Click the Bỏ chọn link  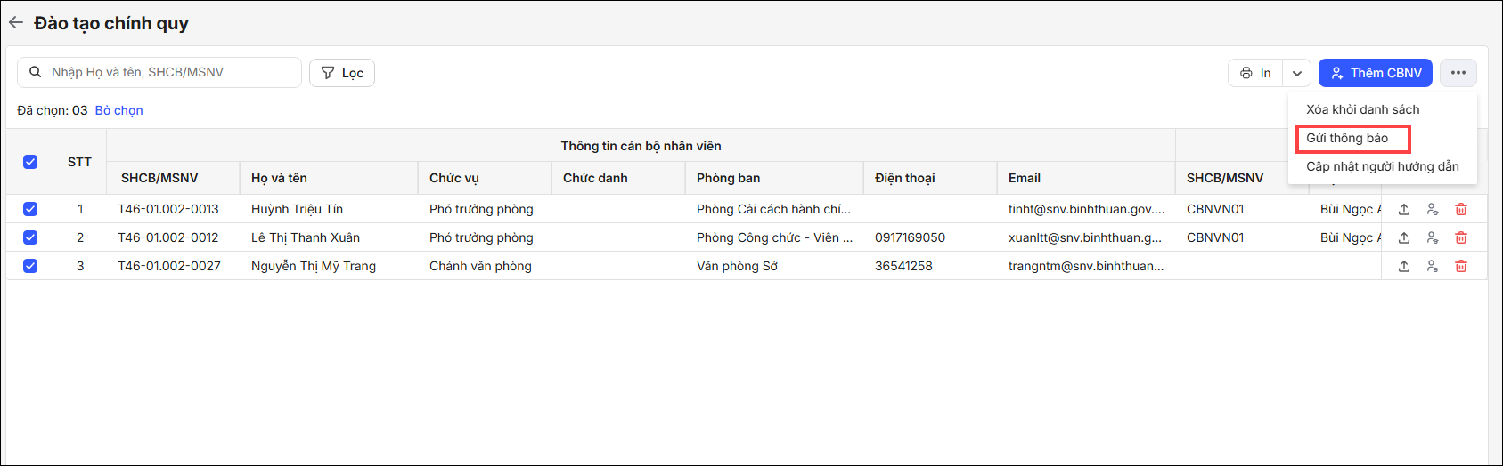tap(118, 110)
